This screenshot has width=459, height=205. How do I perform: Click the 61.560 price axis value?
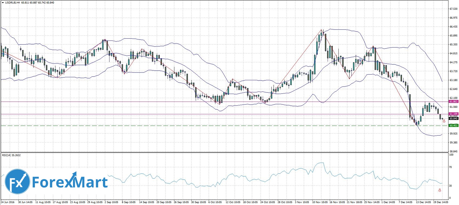pos(453,107)
